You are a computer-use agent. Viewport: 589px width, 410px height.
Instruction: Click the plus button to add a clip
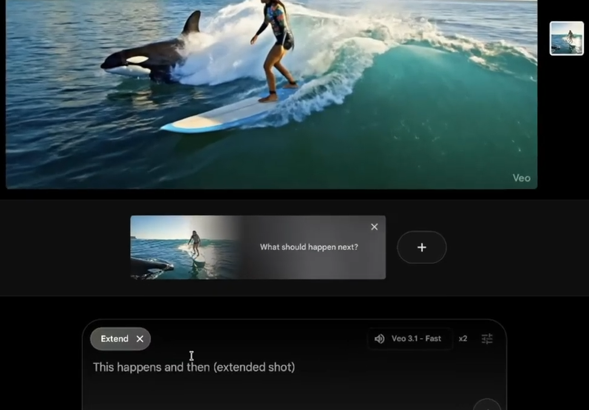[422, 247]
